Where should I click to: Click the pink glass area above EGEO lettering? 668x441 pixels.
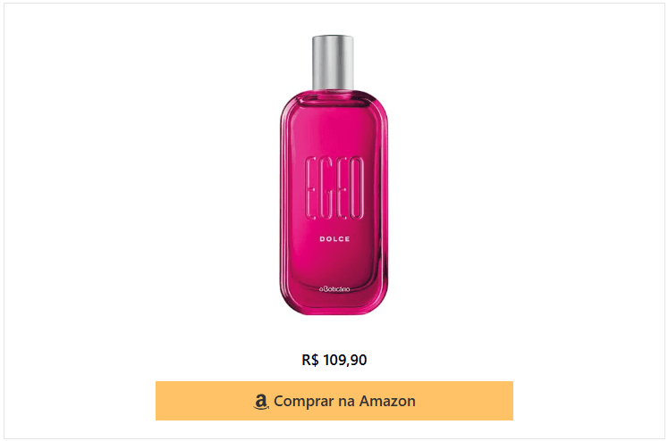tap(334, 128)
